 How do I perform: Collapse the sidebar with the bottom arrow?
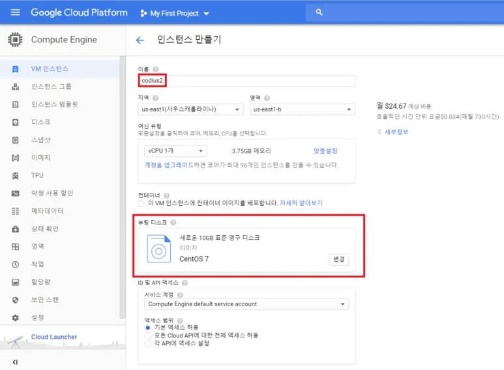(x=15, y=362)
